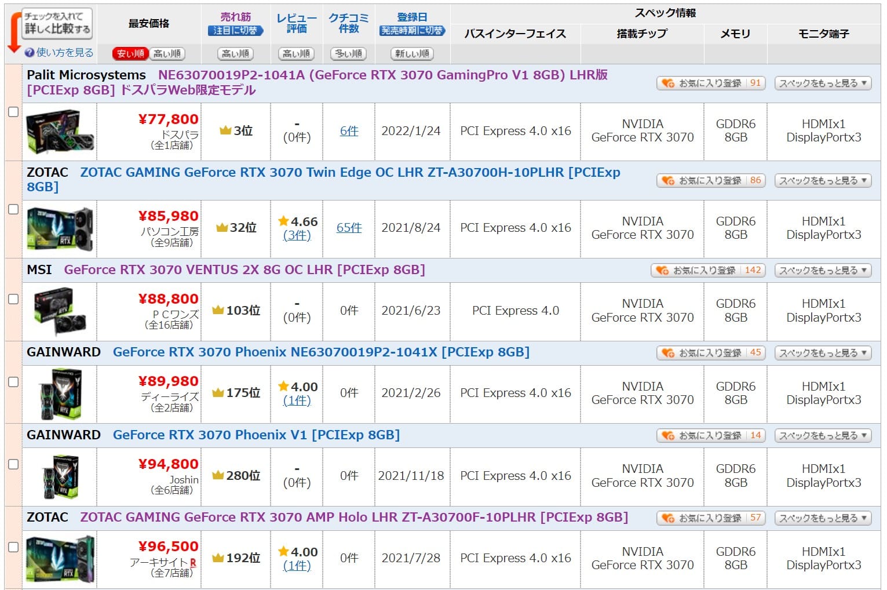Open the MSI VENTUS 2X 8G OC title link

(244, 270)
